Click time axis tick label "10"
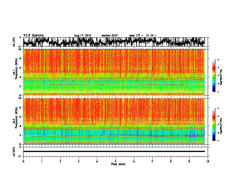The image size is (234, 181). 208,161
